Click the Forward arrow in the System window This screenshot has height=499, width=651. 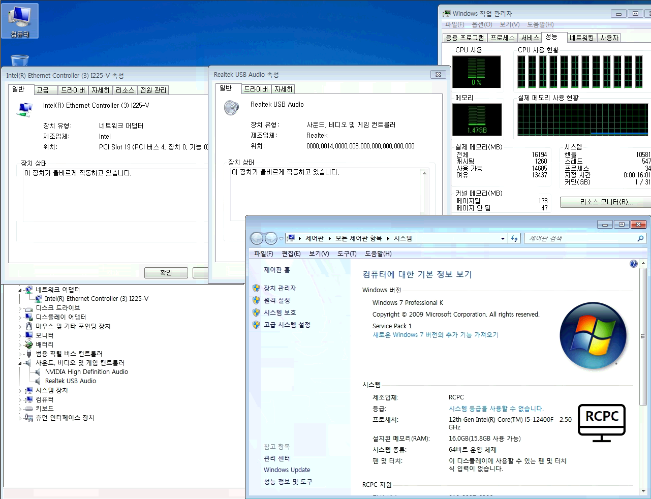(x=271, y=238)
